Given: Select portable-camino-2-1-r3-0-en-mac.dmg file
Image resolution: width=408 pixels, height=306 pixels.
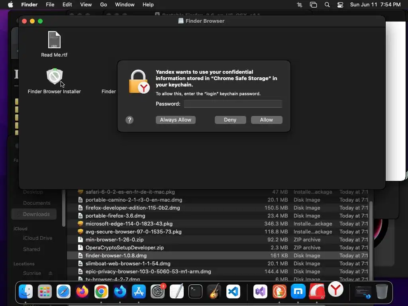Looking at the screenshot, I should pyautogui.click(x=218, y=200).
